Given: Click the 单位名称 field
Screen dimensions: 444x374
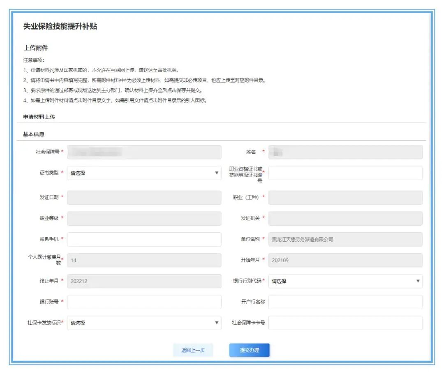Looking at the screenshot, I should (x=345, y=239).
